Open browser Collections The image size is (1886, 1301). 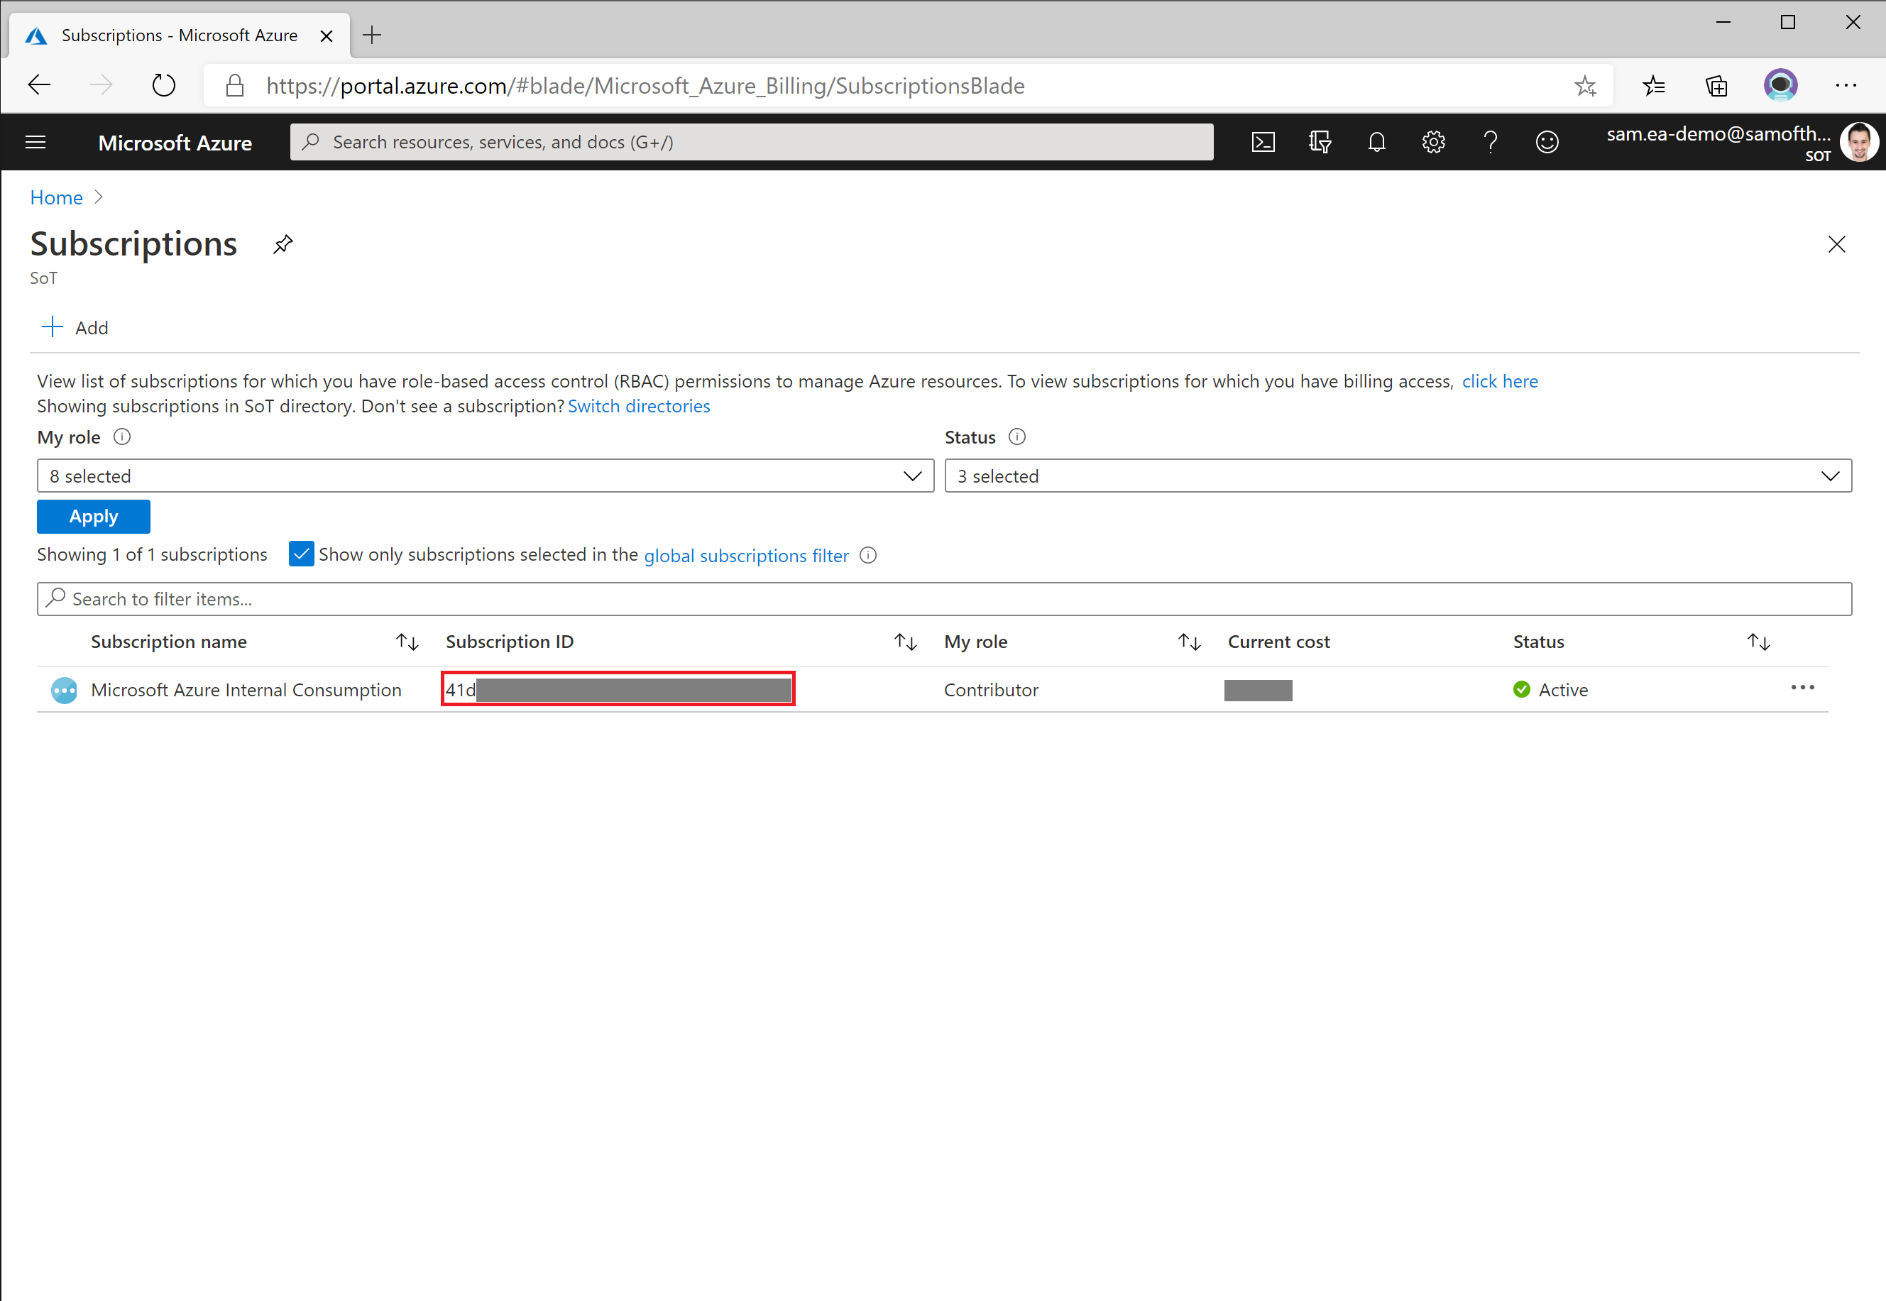[1716, 84]
